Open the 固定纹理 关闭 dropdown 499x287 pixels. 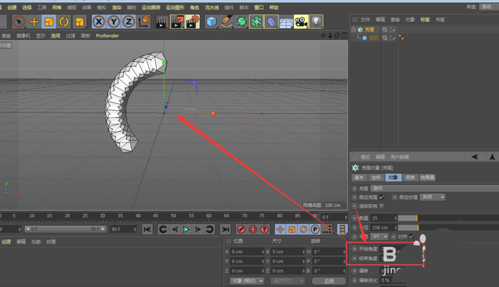pos(433,197)
